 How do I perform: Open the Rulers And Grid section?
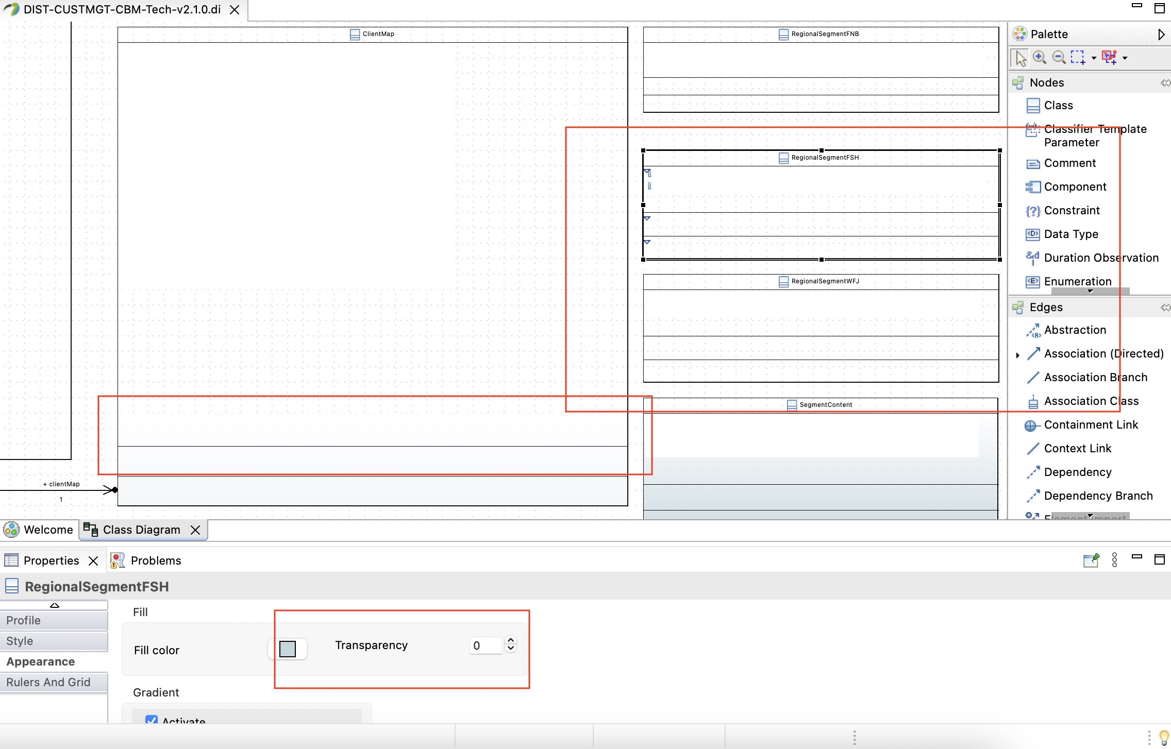pos(54,683)
